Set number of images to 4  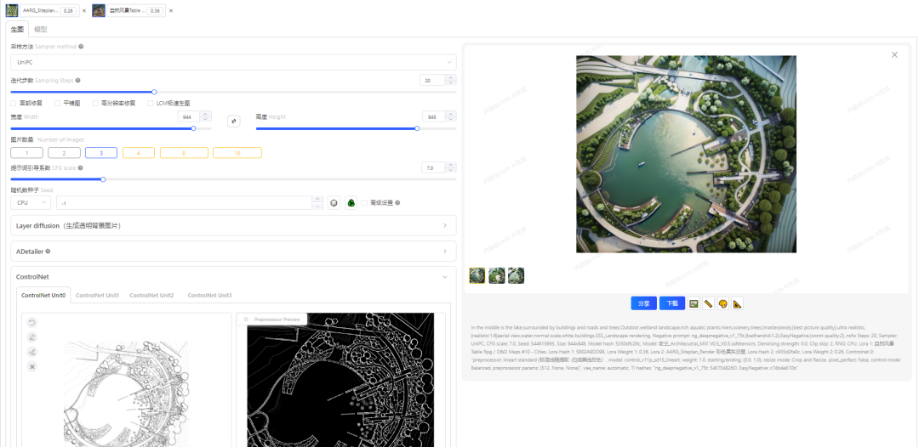point(139,153)
